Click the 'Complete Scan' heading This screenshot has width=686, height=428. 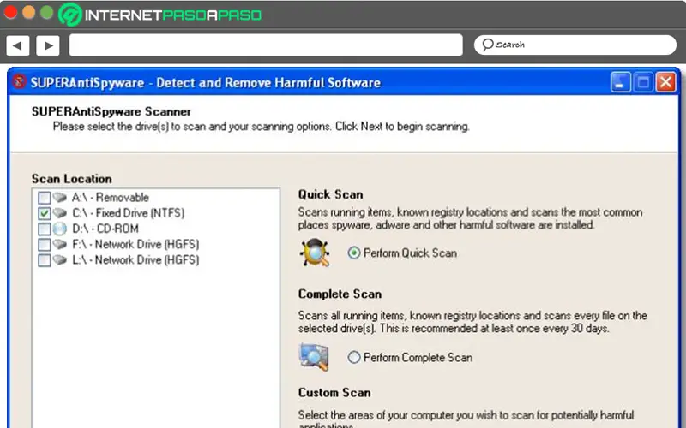tap(340, 294)
